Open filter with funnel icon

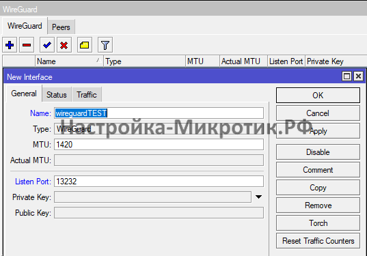pyautogui.click(x=105, y=45)
